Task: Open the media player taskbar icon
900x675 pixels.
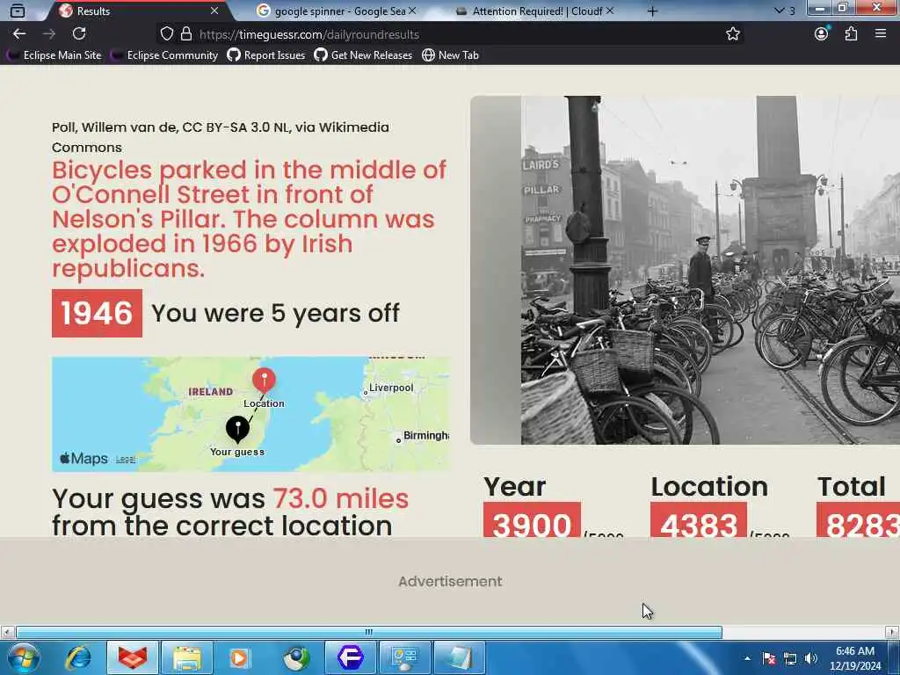Action: [x=239, y=657]
